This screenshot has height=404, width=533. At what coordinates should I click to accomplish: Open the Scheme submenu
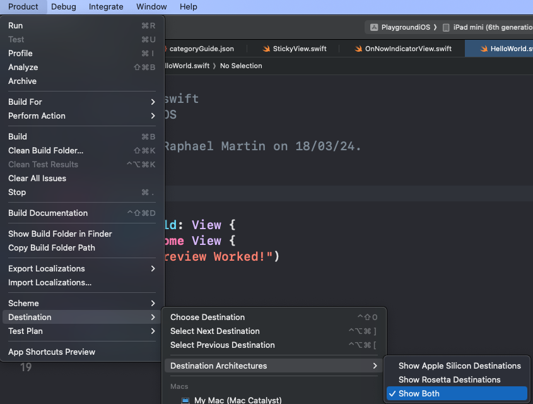point(82,303)
